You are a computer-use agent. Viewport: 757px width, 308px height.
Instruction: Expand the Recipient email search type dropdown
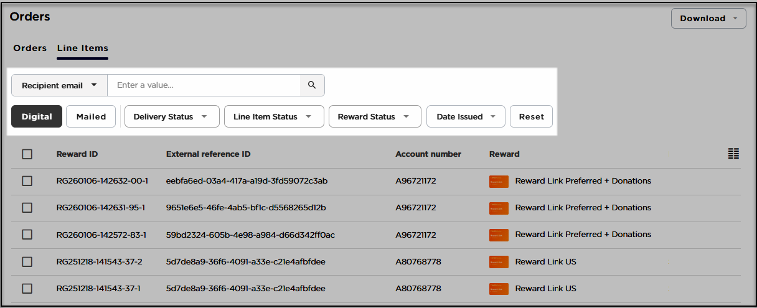[59, 85]
